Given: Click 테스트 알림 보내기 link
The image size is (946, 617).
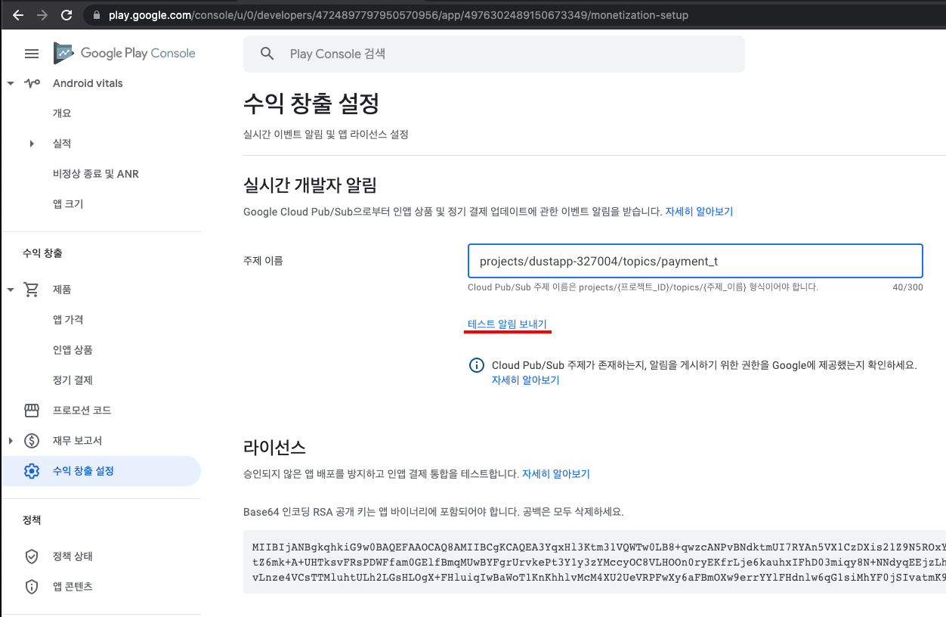Looking at the screenshot, I should point(507,324).
